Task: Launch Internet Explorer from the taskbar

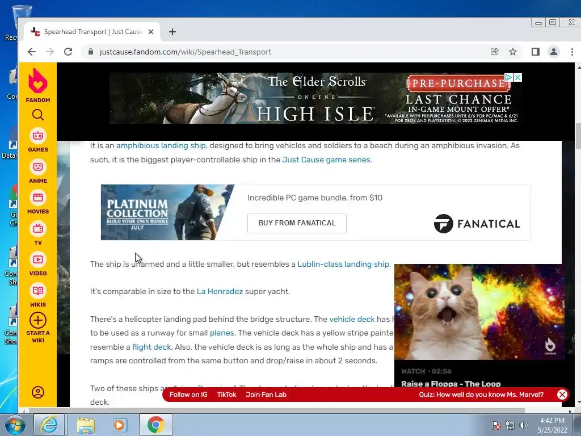Action: 49,425
